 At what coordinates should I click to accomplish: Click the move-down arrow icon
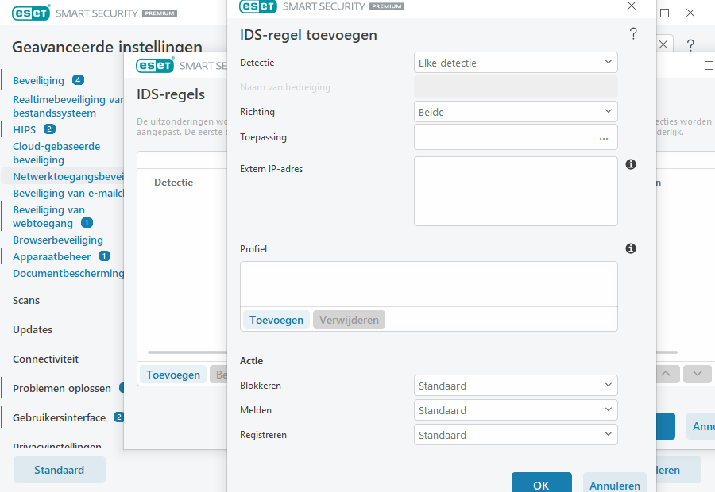point(697,374)
